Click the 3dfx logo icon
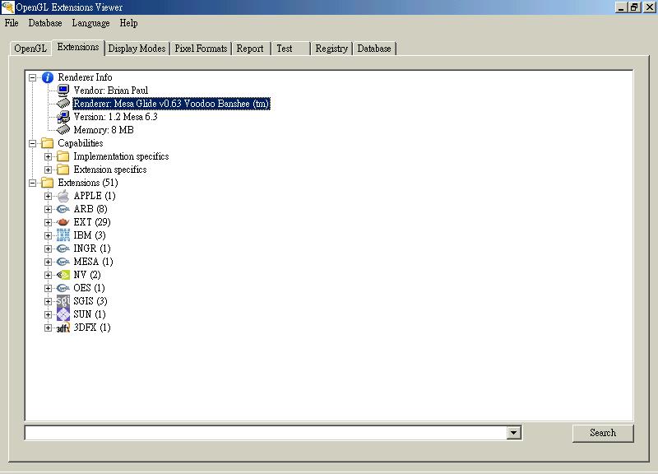 coord(63,328)
